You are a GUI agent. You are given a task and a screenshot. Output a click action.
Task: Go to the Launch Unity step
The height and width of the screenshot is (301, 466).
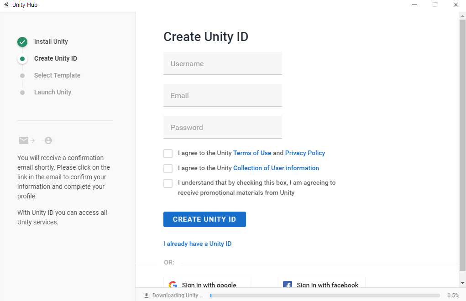pyautogui.click(x=52, y=92)
